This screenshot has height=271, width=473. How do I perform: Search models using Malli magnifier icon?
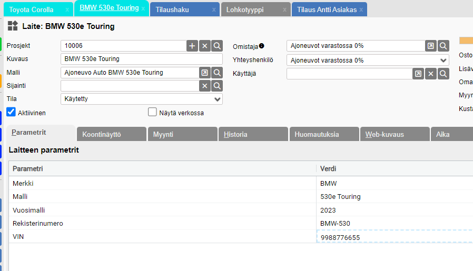tap(217, 73)
